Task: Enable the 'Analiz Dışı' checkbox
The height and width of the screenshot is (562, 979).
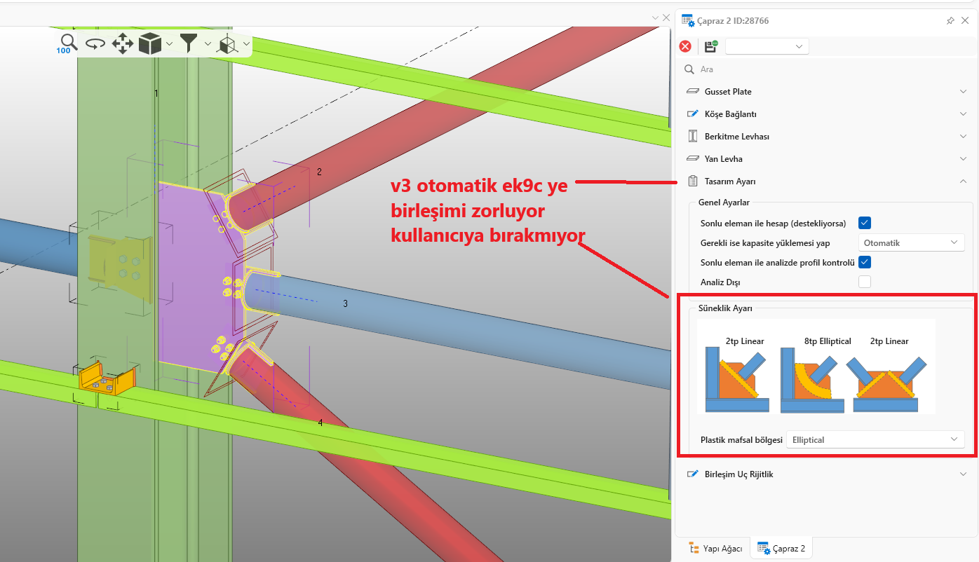Action: (865, 282)
